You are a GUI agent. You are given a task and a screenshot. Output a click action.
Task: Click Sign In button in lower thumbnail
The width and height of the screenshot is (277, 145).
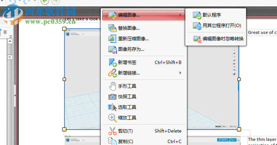pyautogui.click(x=233, y=140)
